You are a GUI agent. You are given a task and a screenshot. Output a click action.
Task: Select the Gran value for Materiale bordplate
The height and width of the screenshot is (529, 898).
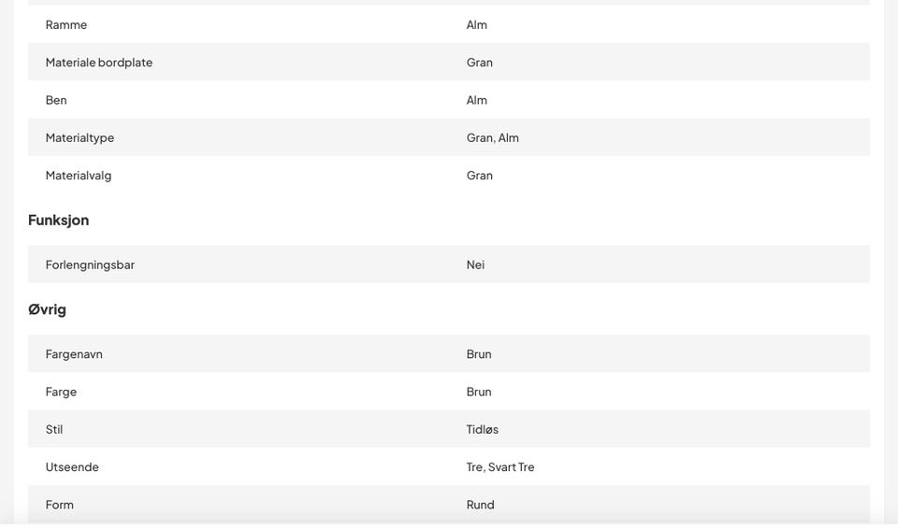[x=479, y=63]
